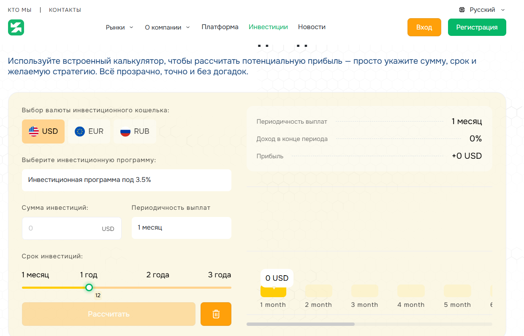Click the investment term slider handle
This screenshot has width=524, height=336.
pyautogui.click(x=89, y=287)
